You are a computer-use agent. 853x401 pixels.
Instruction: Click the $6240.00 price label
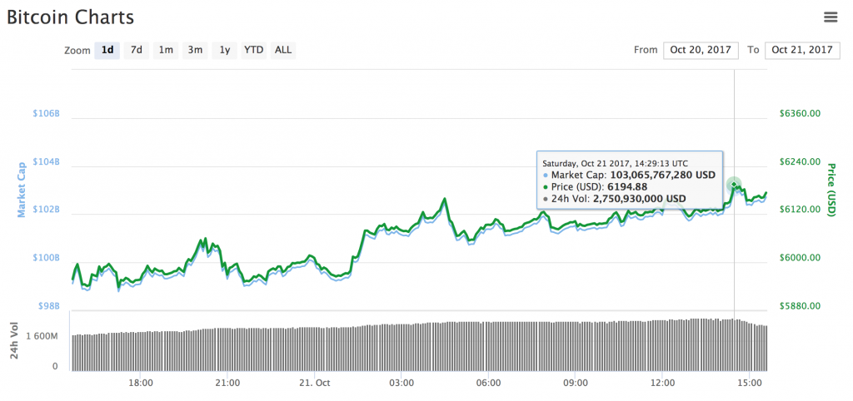[x=800, y=162]
